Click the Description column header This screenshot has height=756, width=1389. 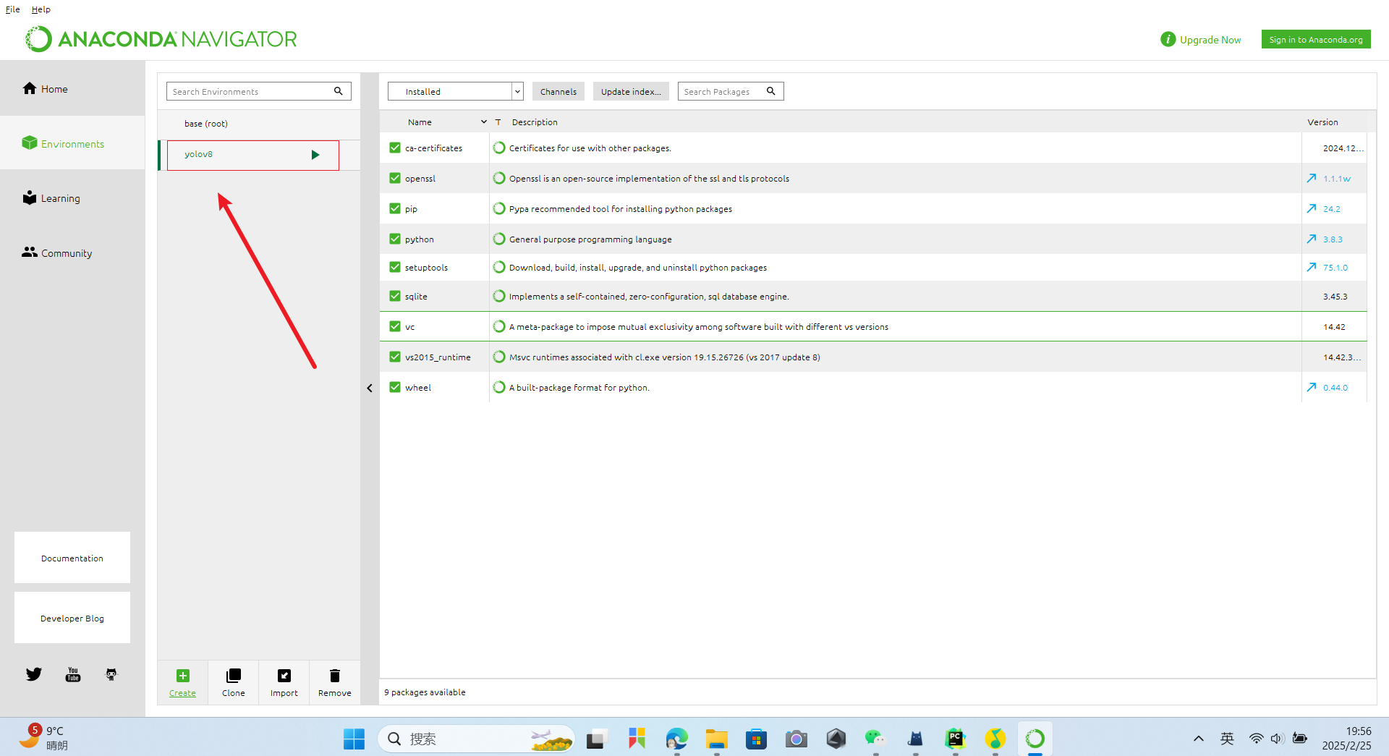click(x=535, y=122)
